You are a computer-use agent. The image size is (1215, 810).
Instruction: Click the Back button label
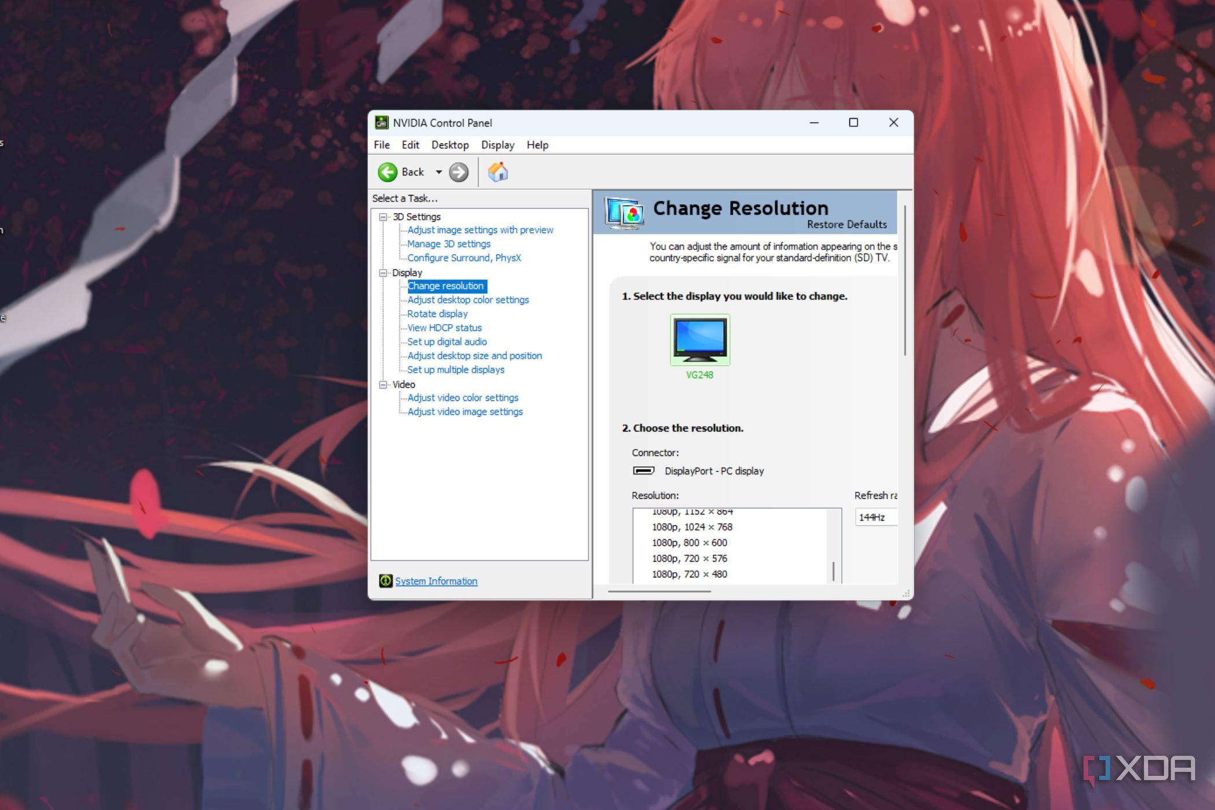tap(413, 172)
